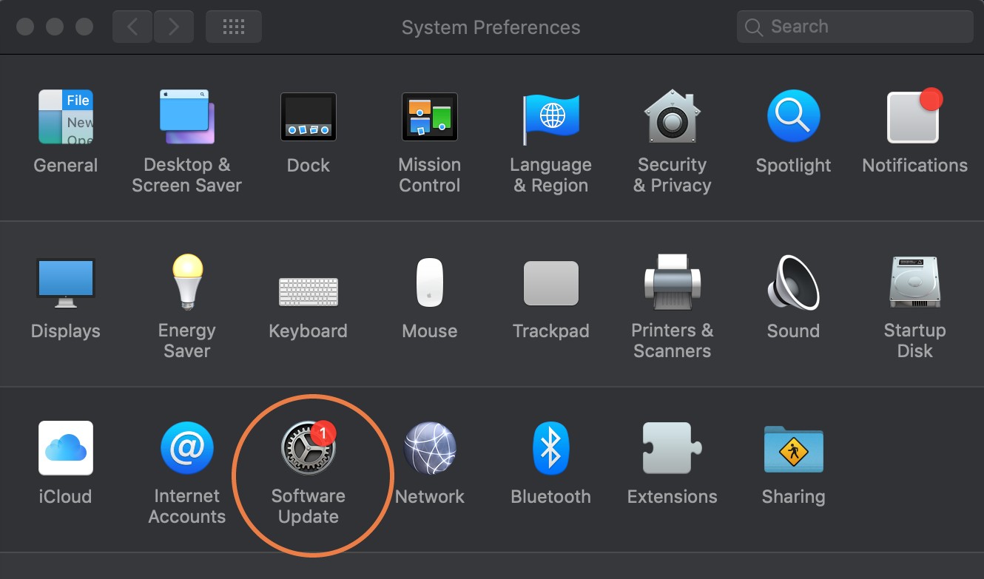Navigate back using the back arrow
This screenshot has width=984, height=579.
click(x=132, y=26)
